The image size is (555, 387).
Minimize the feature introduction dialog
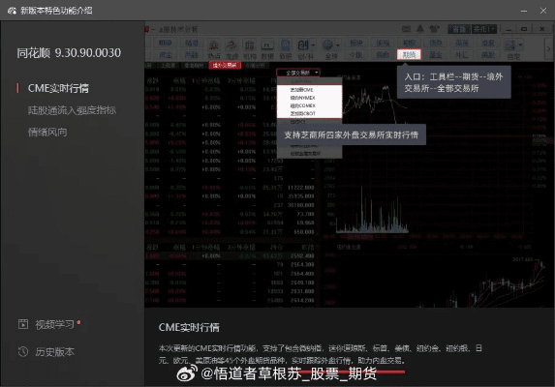pos(524,11)
